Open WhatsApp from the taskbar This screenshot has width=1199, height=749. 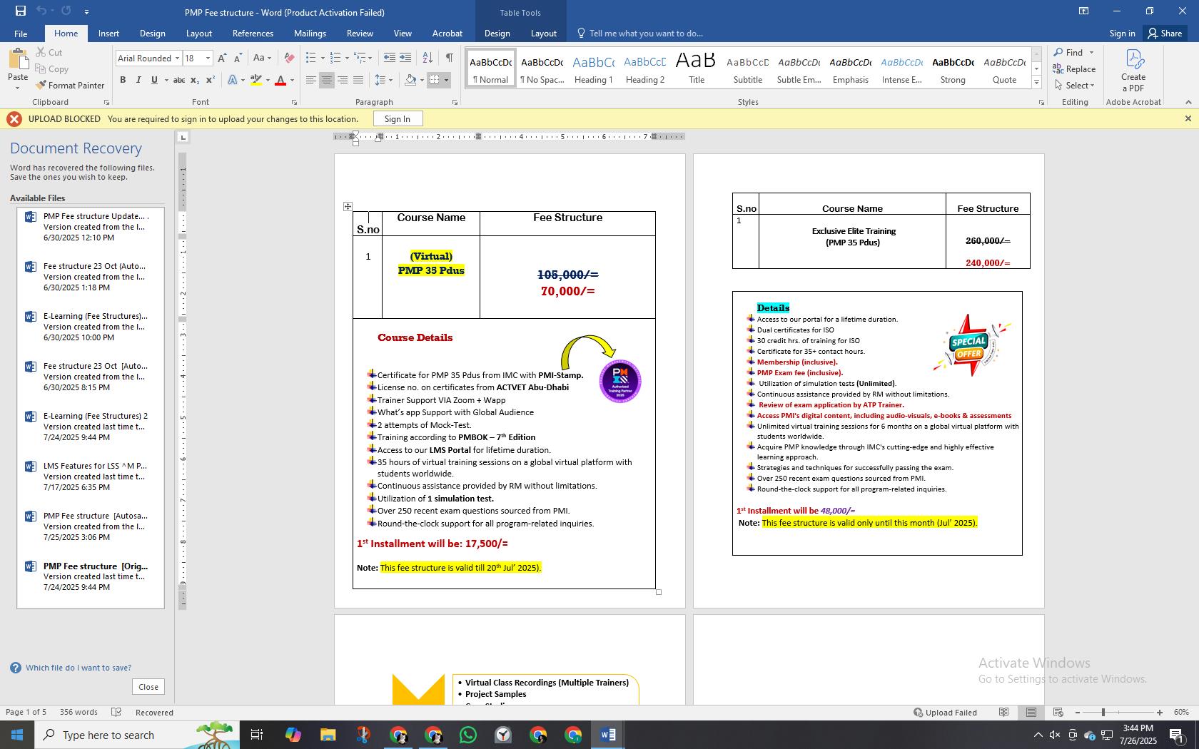[468, 735]
